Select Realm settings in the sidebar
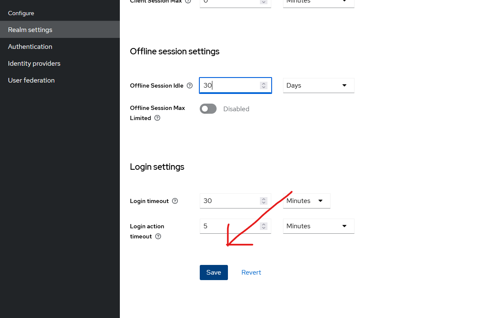Screen dimensions: 479x318 pyautogui.click(x=30, y=30)
